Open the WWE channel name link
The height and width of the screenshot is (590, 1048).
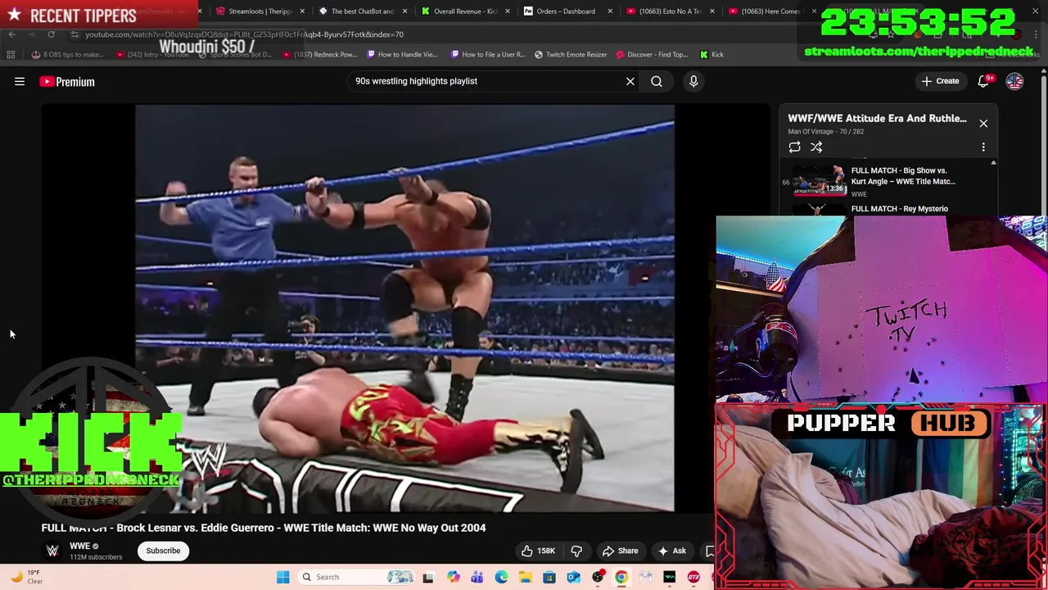pos(79,546)
